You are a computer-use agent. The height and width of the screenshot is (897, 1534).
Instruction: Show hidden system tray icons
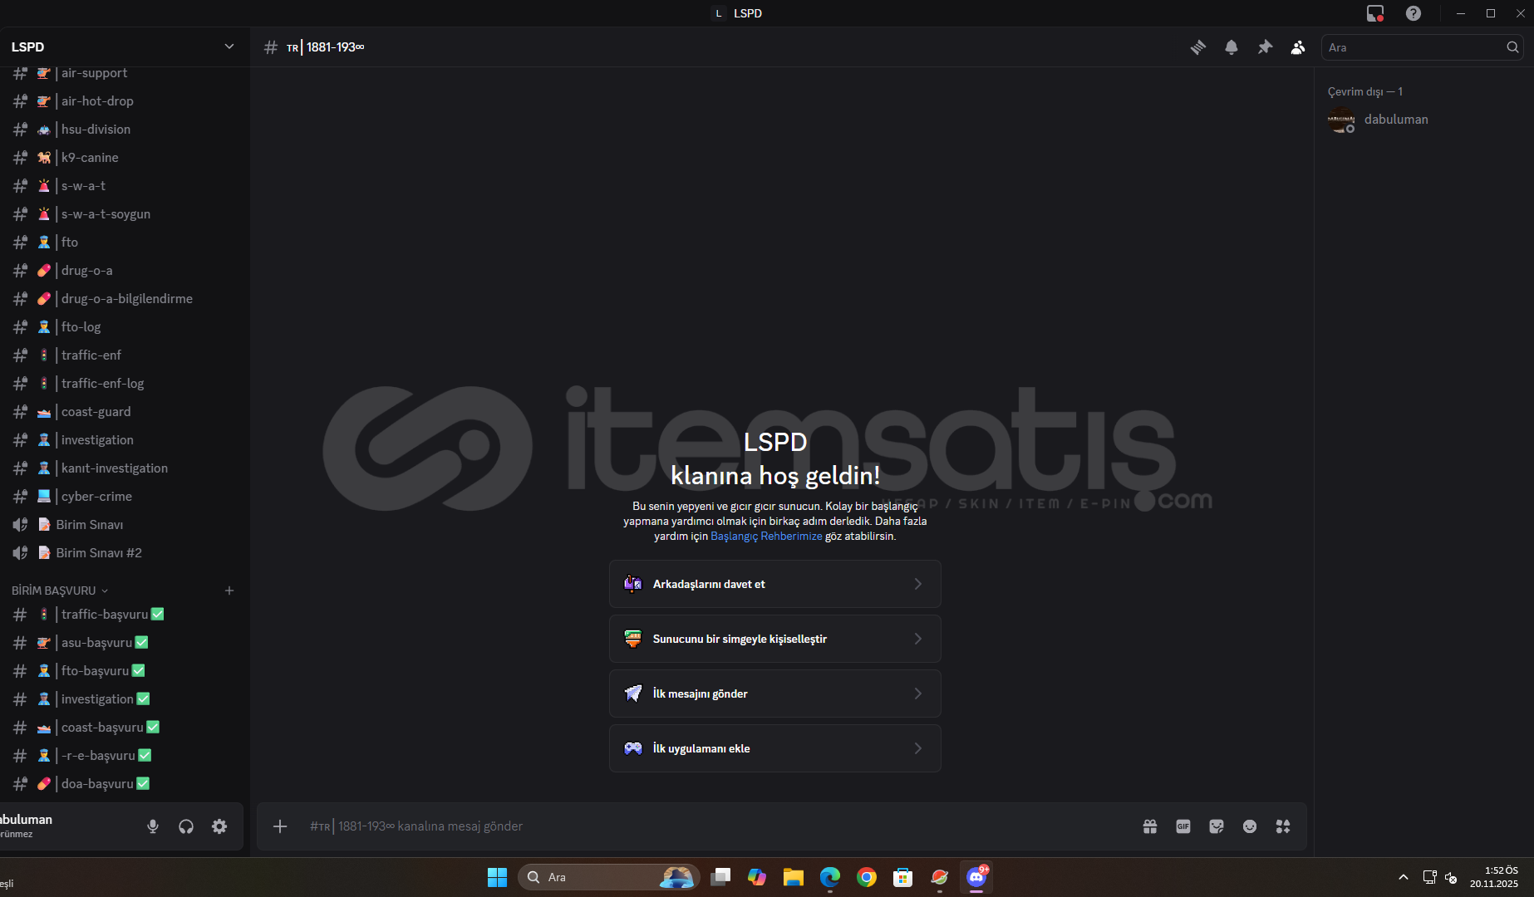click(1404, 877)
